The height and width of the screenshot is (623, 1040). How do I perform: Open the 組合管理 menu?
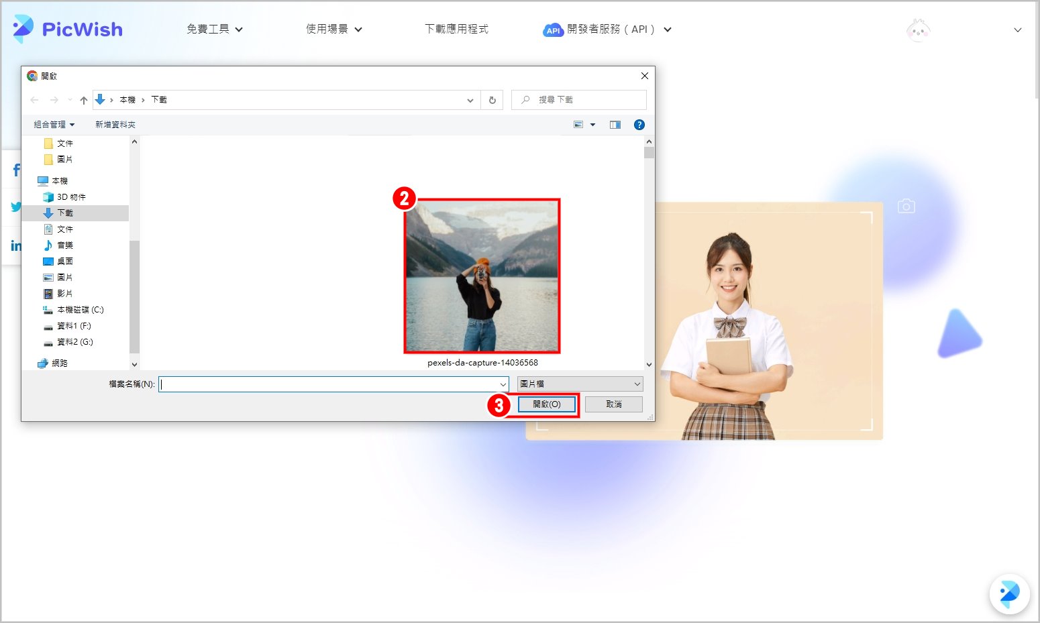[54, 125]
